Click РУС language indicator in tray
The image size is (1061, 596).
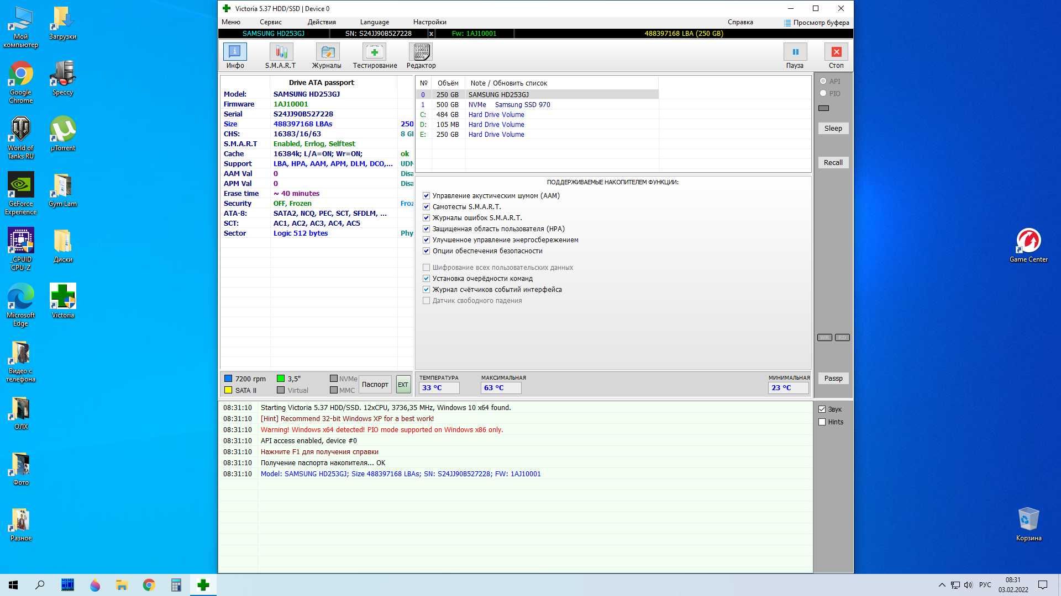(985, 585)
